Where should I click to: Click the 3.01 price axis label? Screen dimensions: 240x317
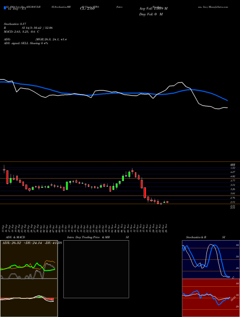(232, 194)
